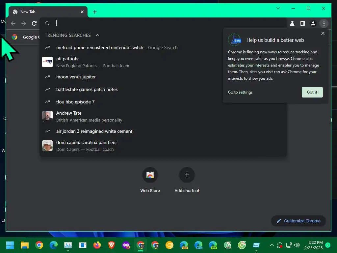Image resolution: width=337 pixels, height=253 pixels.
Task: Open the 'Go to settings' link
Action: coord(240,92)
